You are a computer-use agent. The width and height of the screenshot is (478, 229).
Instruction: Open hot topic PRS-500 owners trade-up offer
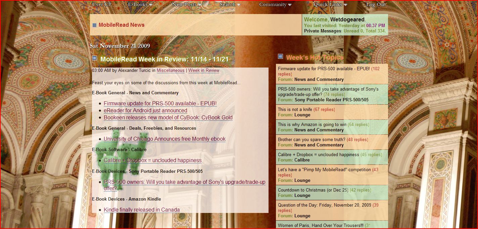(328, 92)
